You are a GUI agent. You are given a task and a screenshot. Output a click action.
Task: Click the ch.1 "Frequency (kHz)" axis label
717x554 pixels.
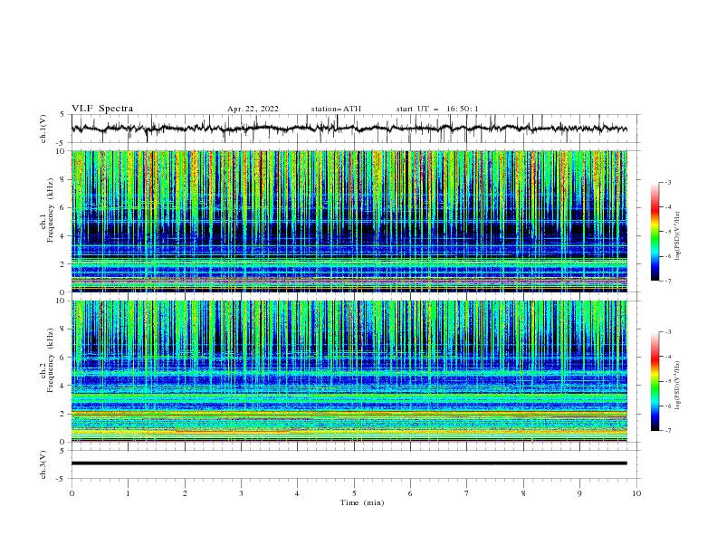tap(51, 210)
